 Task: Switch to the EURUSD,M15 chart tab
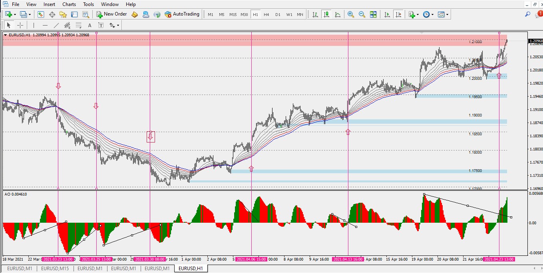(x=55, y=268)
